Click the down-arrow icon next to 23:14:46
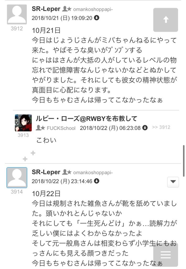Viewport: 186px width, 269px height. [x=97, y=181]
